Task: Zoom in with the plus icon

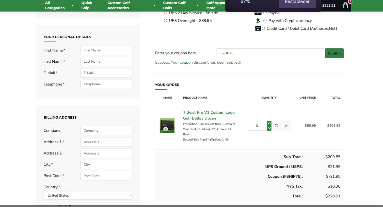Action: 257,2
